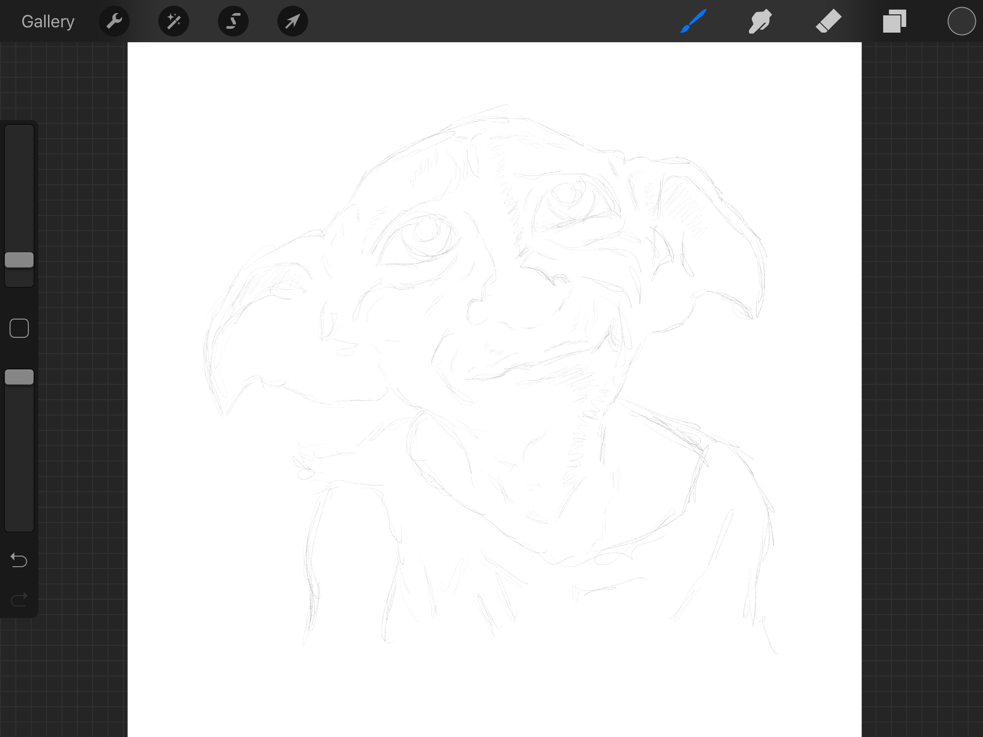Screen dimensions: 983x737
Task: Return to the Gallery
Action: (x=48, y=22)
